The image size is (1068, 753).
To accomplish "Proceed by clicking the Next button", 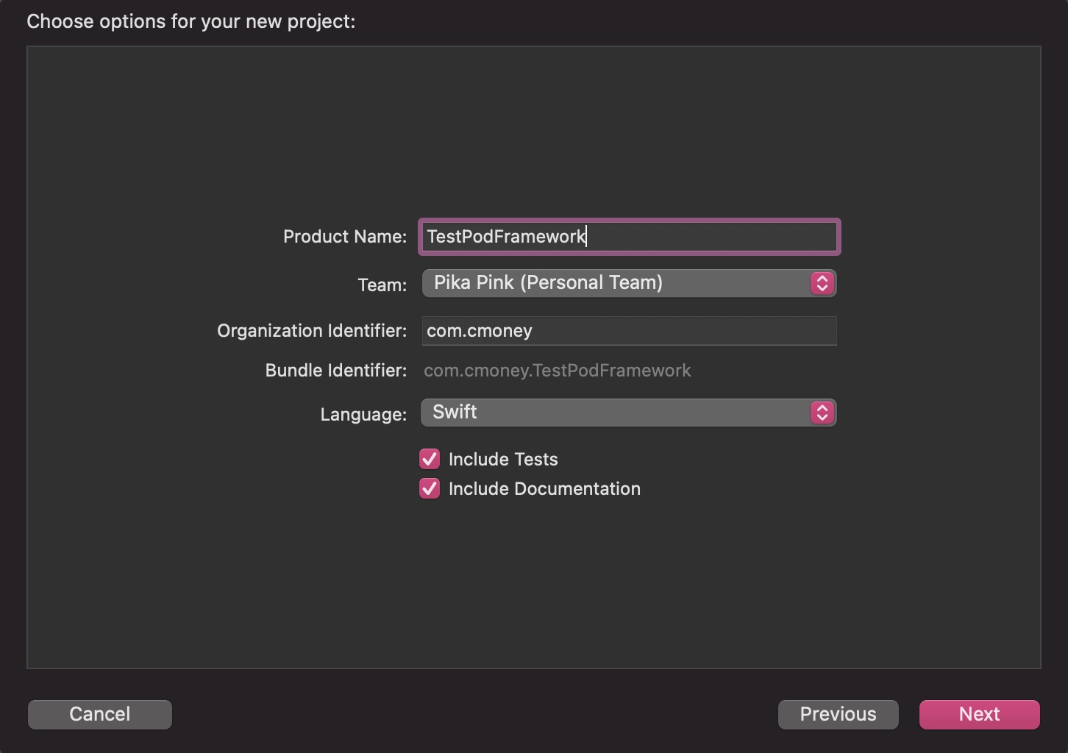I will pos(979,714).
